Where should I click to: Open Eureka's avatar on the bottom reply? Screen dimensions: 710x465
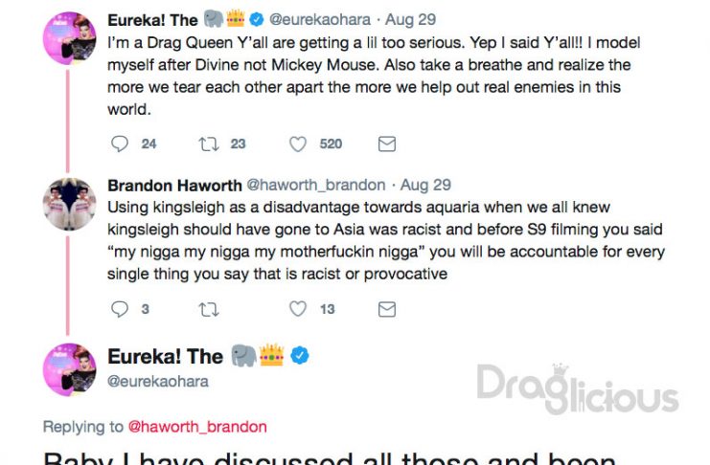[x=69, y=369]
